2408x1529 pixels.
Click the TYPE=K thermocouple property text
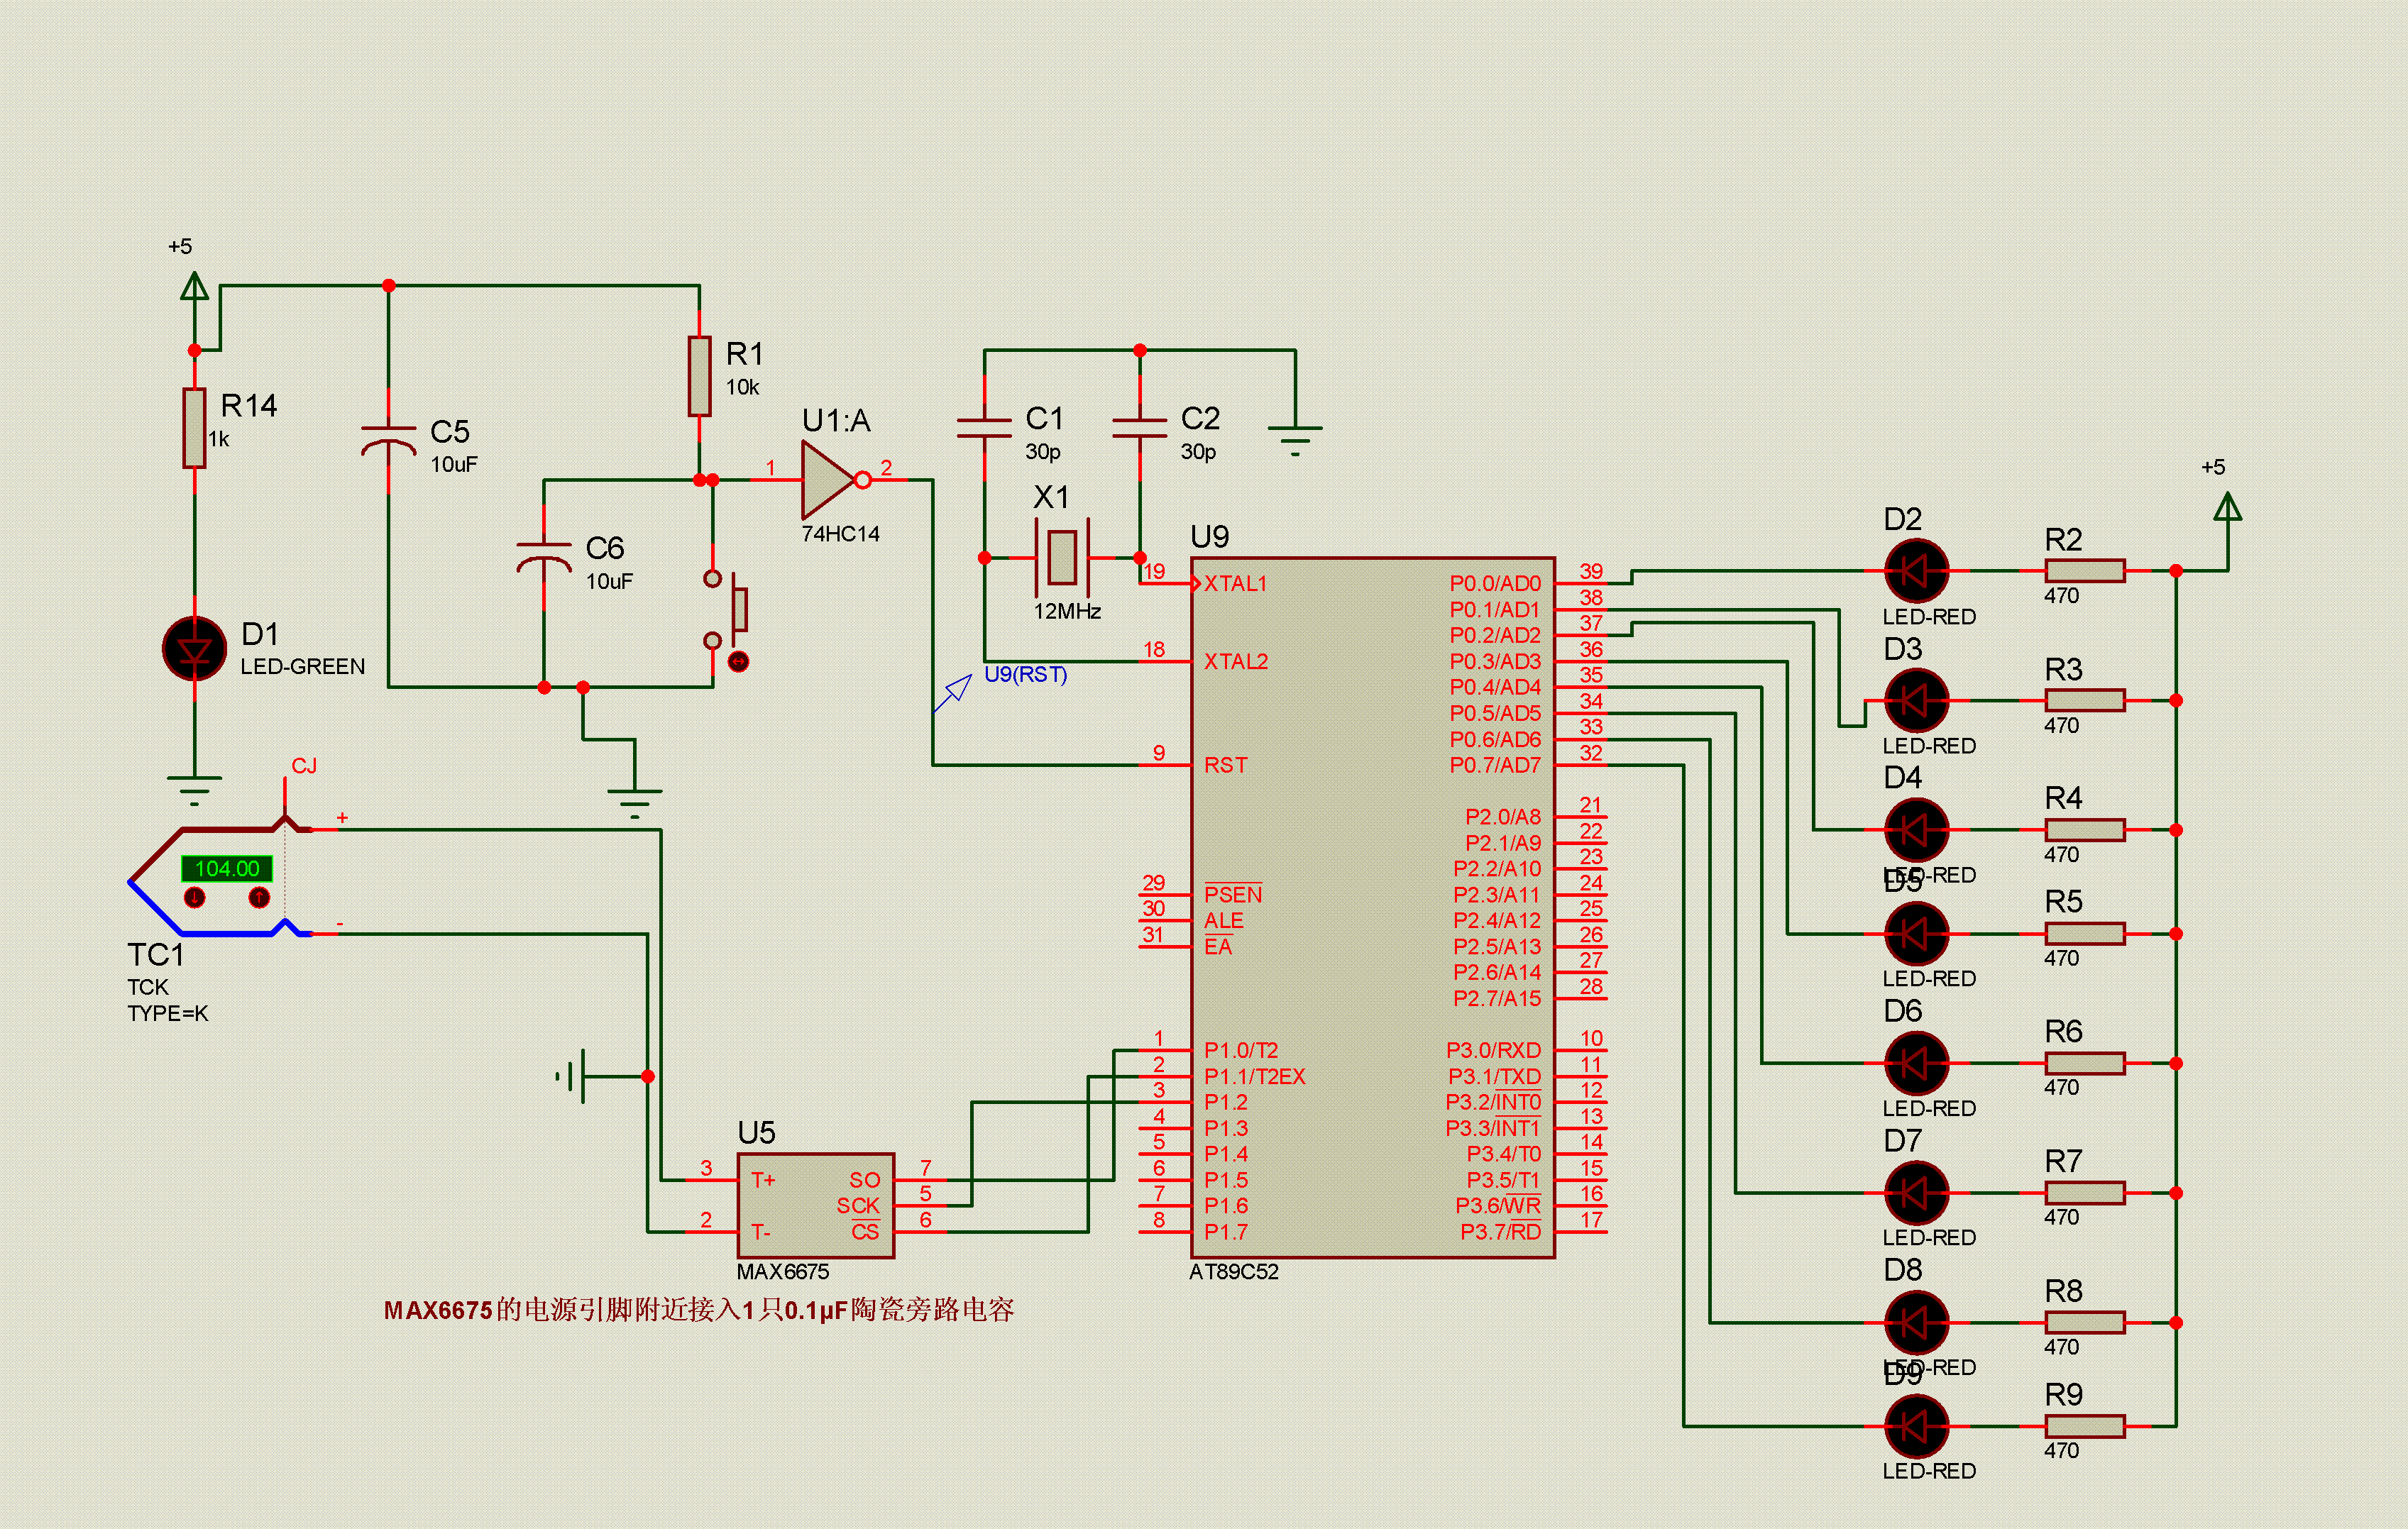click(168, 1013)
